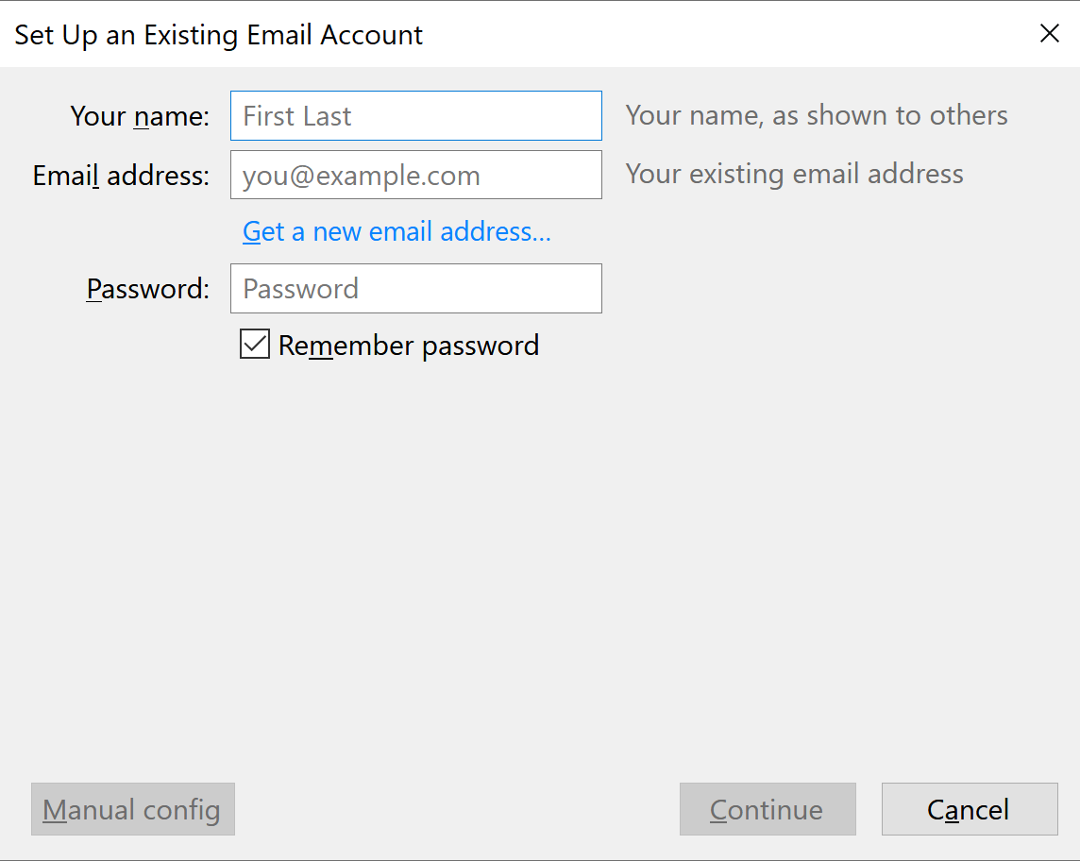Click the "Email address:" field label
This screenshot has width=1080, height=861.
[x=121, y=176]
